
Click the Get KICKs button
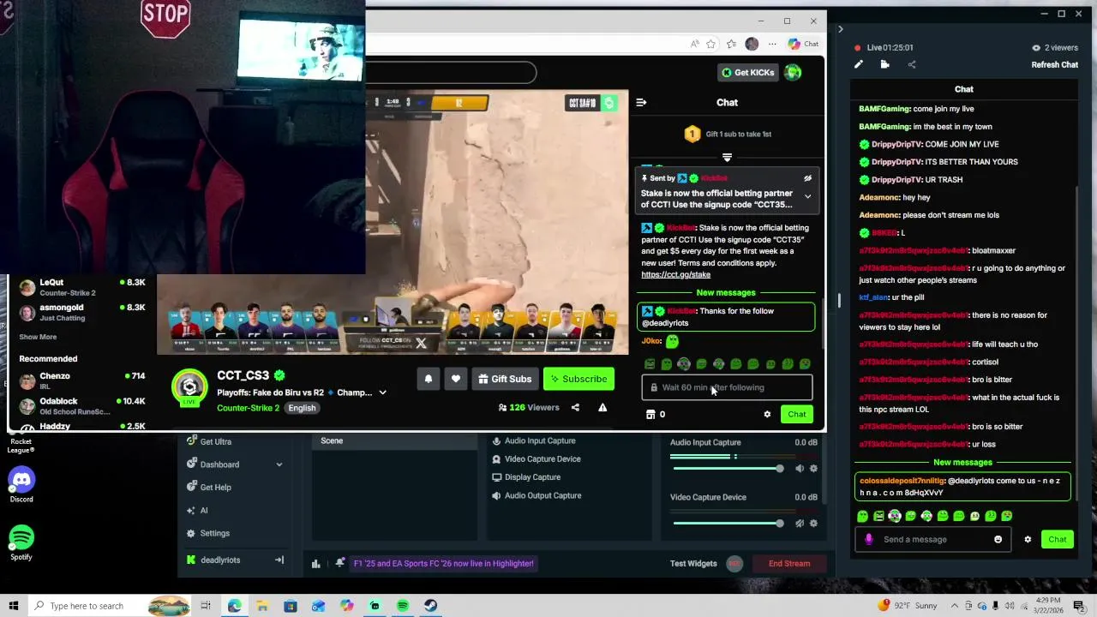pos(746,73)
